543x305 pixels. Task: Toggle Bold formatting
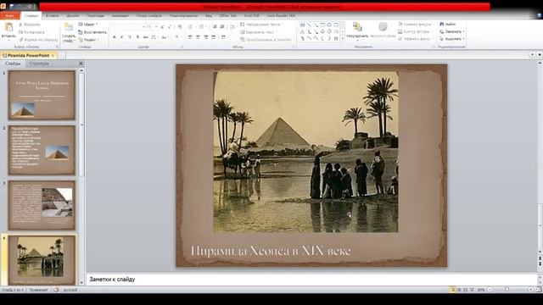click(114, 37)
